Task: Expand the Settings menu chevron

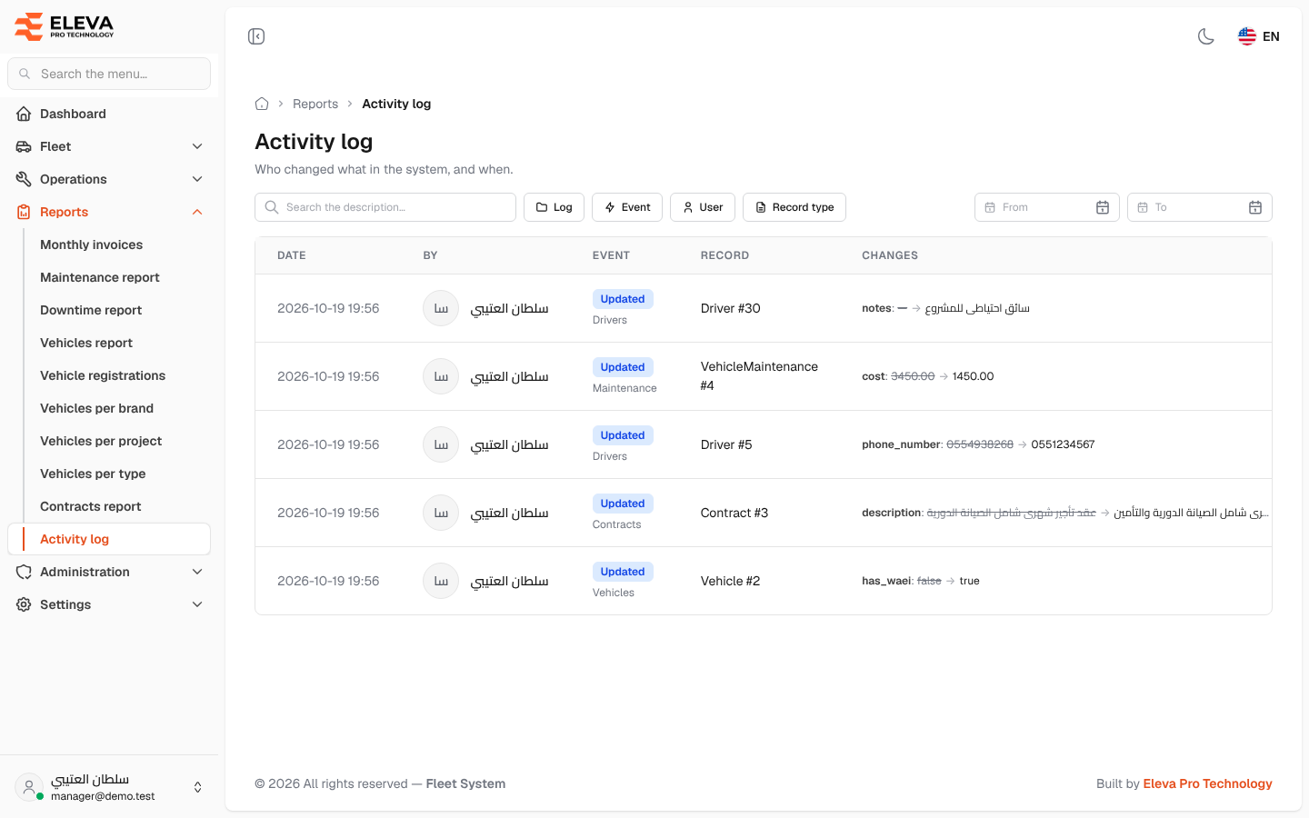Action: tap(197, 604)
